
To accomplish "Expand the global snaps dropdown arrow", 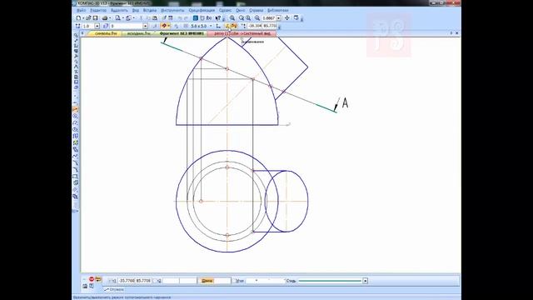I will pos(168,26).
